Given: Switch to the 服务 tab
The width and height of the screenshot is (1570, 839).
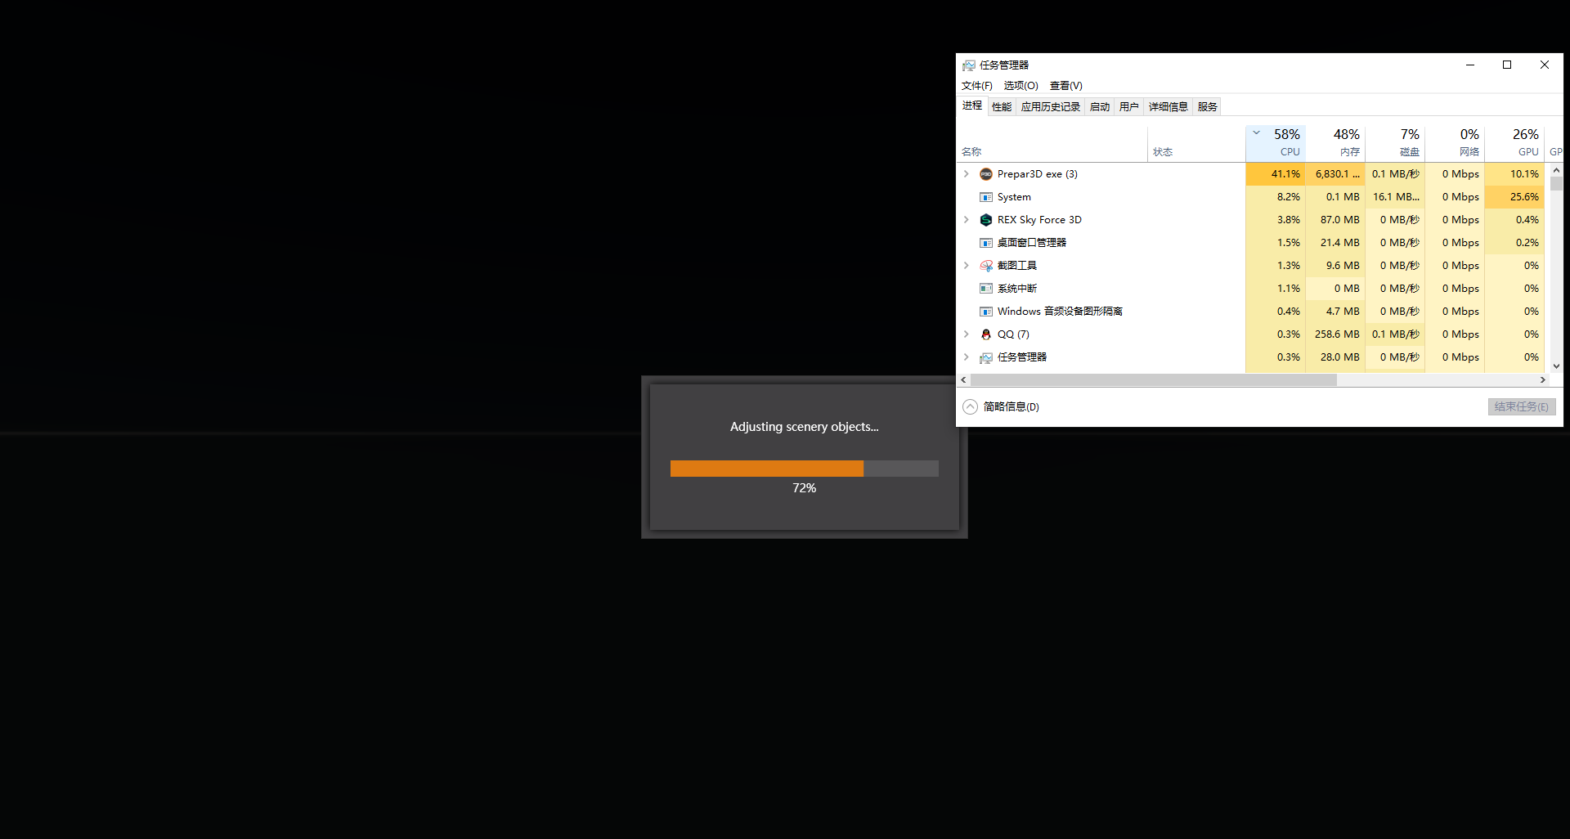Looking at the screenshot, I should click(1207, 107).
